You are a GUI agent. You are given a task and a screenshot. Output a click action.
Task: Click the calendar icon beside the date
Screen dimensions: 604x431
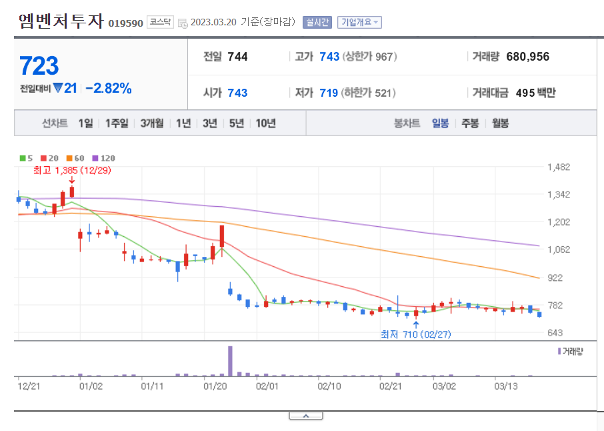[x=183, y=23]
